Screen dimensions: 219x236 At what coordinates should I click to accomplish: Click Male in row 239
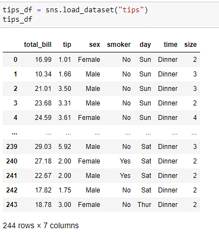tap(93, 147)
